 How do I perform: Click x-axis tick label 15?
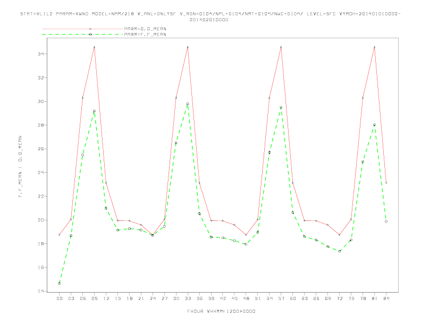(117, 298)
